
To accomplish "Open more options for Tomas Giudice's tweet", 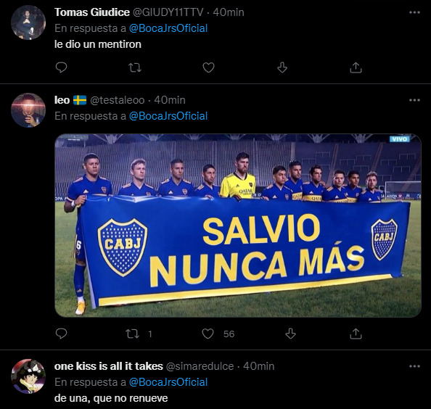I will pos(414,12).
